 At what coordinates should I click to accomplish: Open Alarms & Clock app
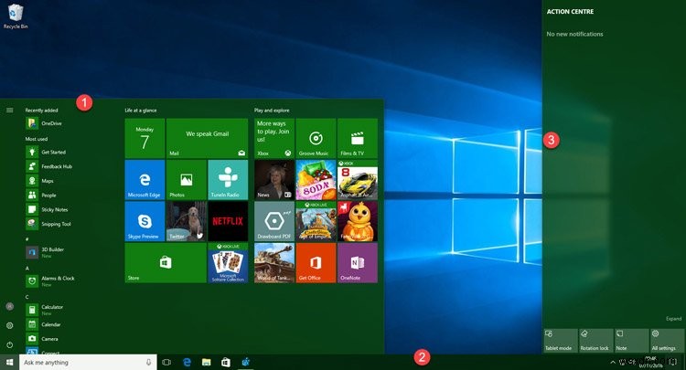tap(50, 280)
